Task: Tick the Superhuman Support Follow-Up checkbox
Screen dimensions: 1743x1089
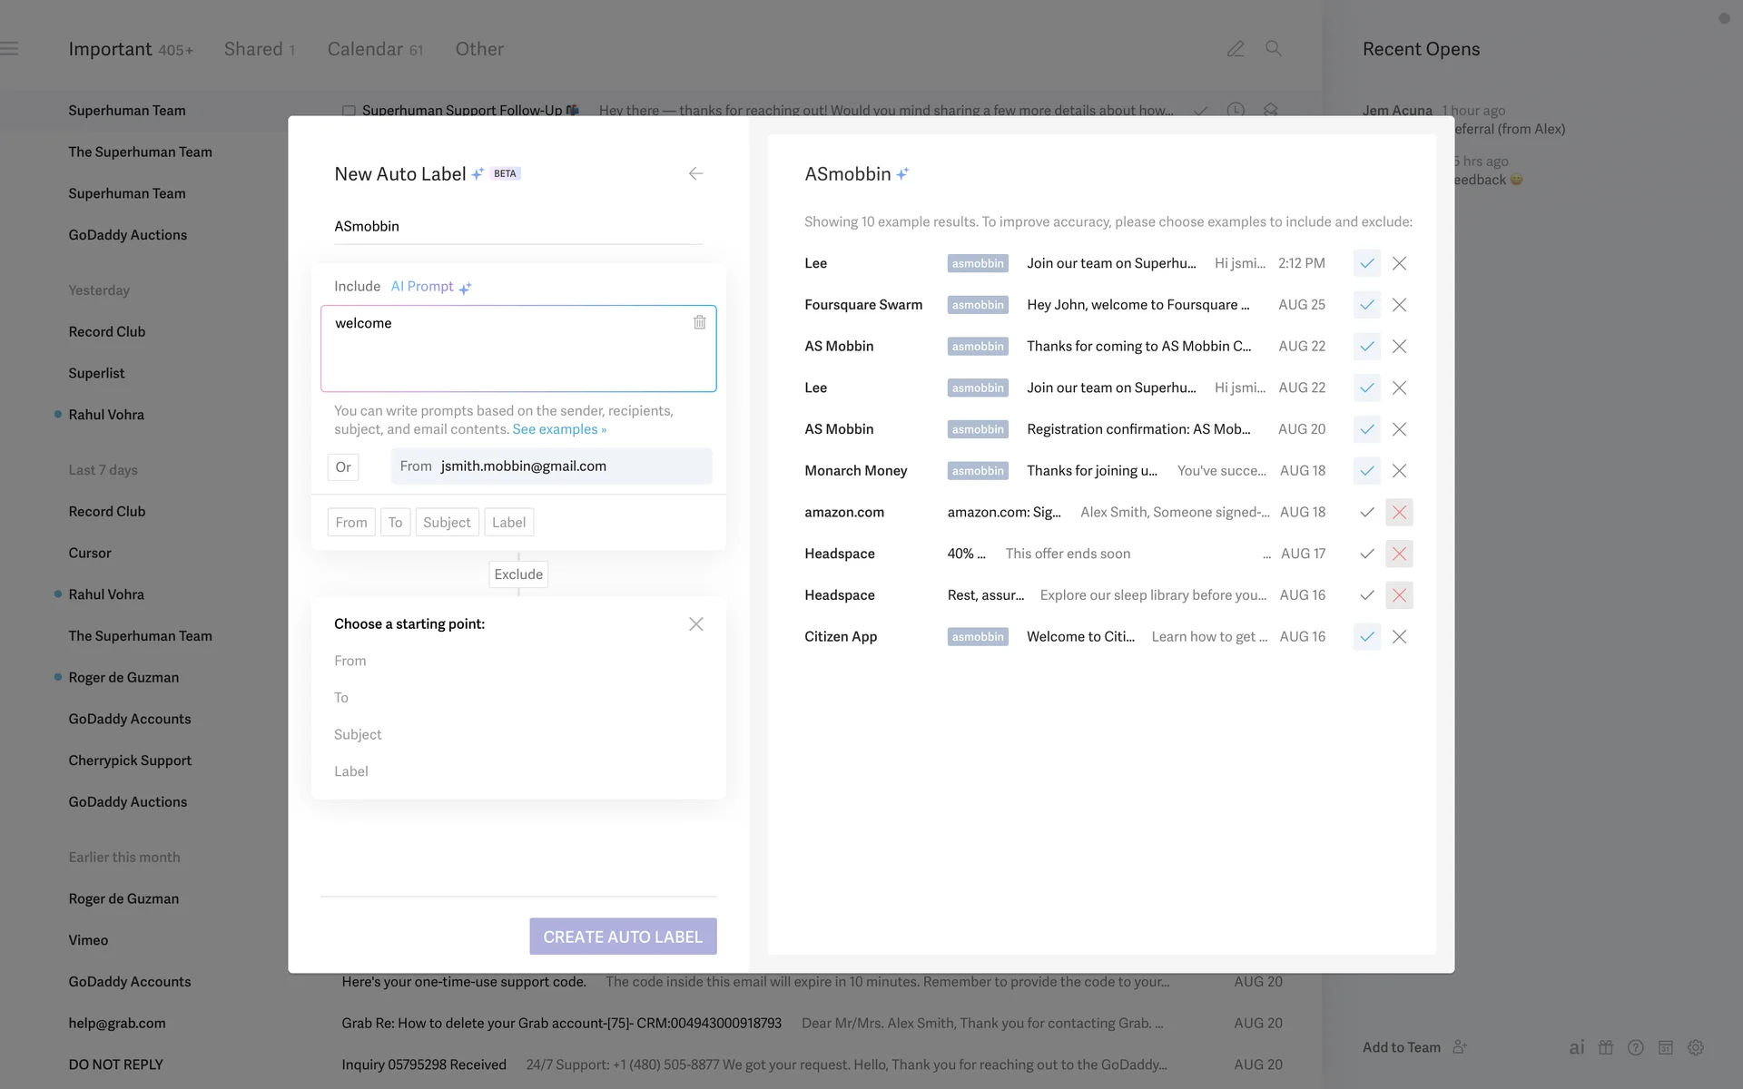Action: [349, 111]
